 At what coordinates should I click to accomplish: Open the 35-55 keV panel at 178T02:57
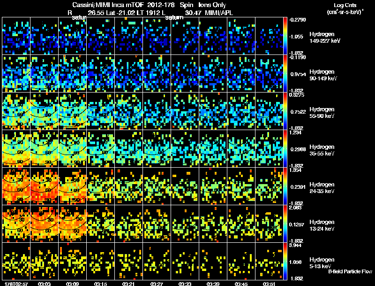[x=16, y=148]
